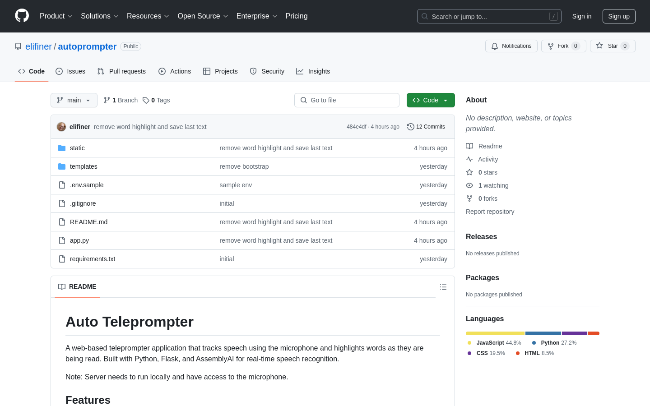Screen dimensions: 650x406
Task: Click the Readme book icon in About
Action: coord(469,146)
